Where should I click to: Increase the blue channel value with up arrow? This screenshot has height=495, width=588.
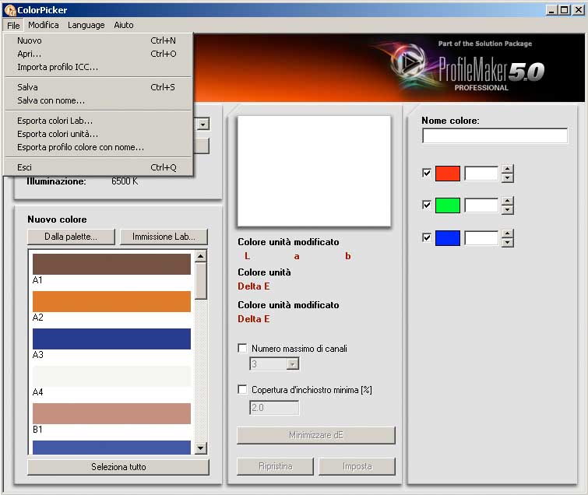click(x=507, y=233)
